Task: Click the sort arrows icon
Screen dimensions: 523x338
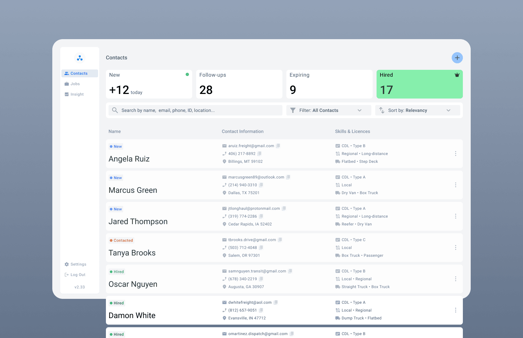Action: pos(382,110)
